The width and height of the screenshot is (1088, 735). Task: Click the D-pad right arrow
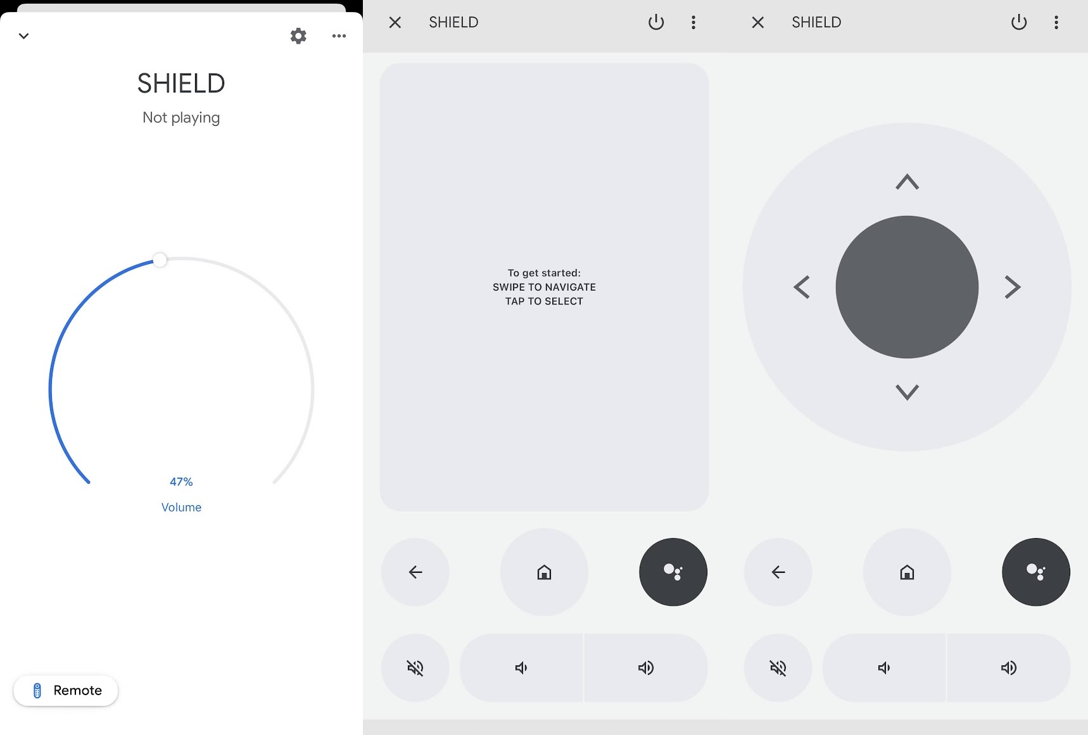(x=1013, y=287)
